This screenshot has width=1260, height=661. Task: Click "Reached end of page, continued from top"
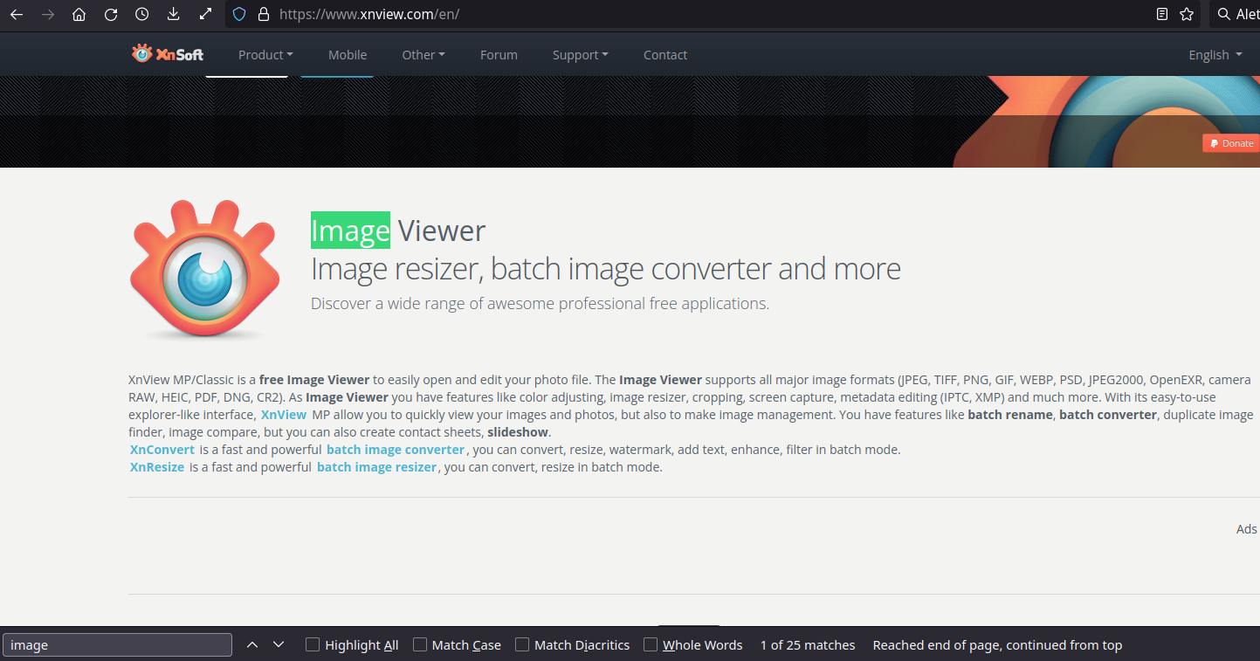tap(997, 645)
